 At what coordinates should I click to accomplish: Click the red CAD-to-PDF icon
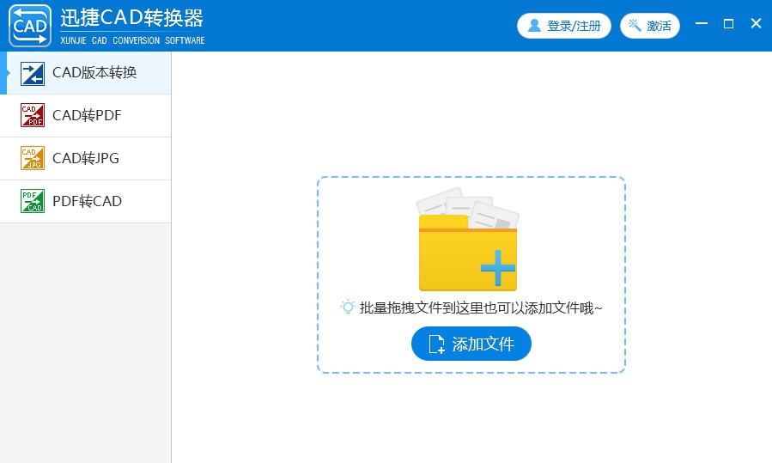pos(33,115)
